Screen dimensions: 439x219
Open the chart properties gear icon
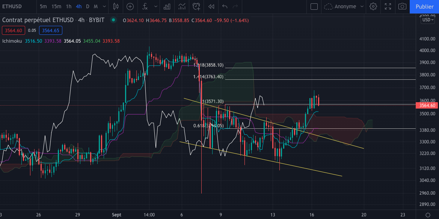click(373, 6)
